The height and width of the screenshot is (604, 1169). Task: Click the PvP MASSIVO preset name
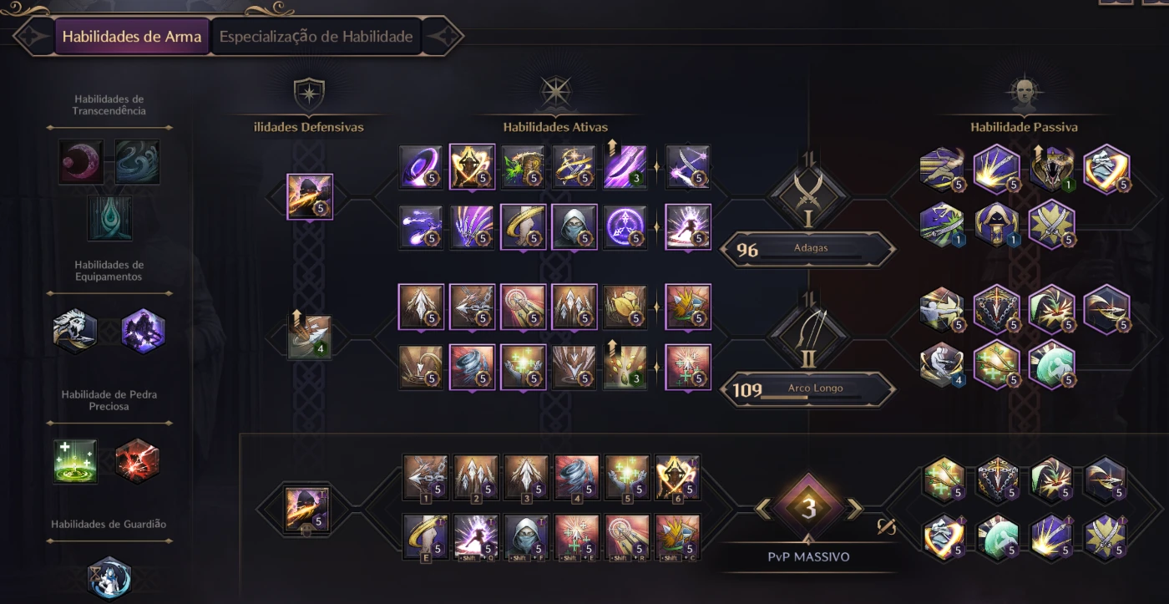point(808,556)
